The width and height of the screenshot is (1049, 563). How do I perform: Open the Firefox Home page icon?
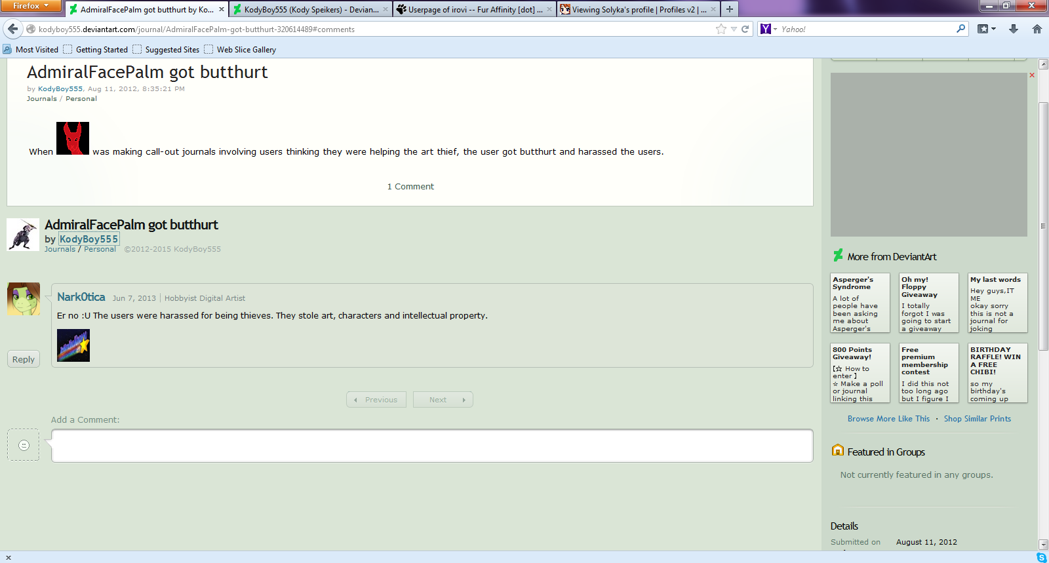pyautogui.click(x=1037, y=29)
